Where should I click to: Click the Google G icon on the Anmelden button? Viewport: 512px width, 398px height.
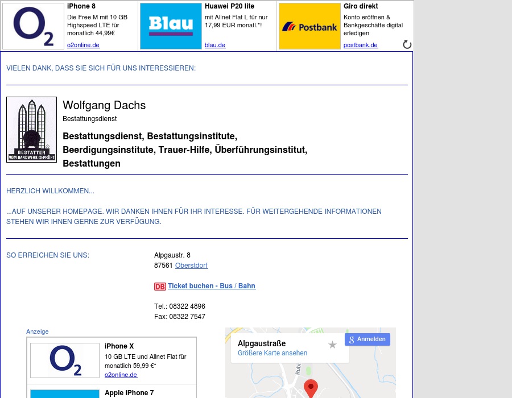352,339
